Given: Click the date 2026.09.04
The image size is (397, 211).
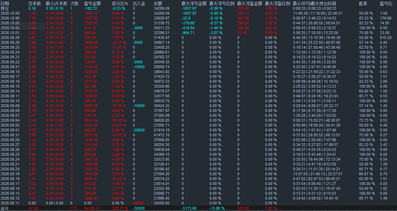Looking at the screenshot, I should (x=10, y=120).
